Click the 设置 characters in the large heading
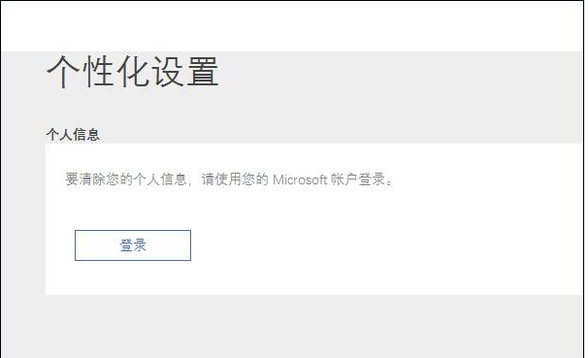Screen dimensions: 588x358 [x=185, y=72]
